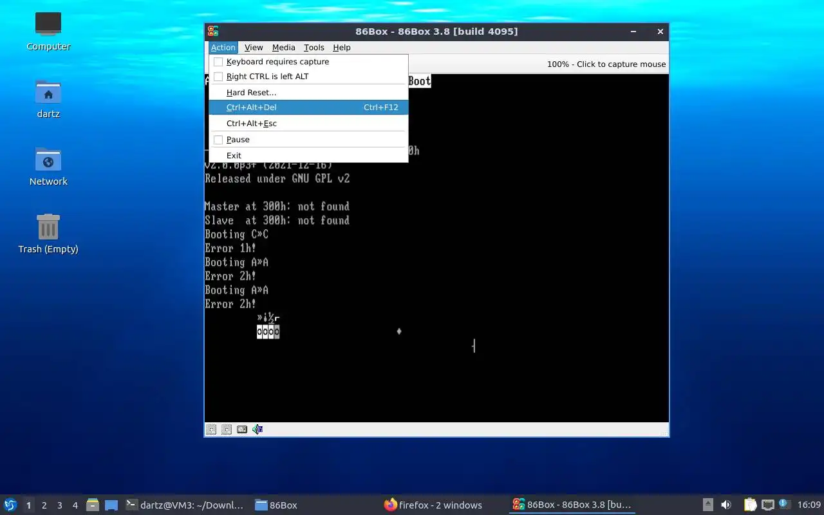Open the taskbar volume control icon
824x515 pixels.
coord(726,505)
